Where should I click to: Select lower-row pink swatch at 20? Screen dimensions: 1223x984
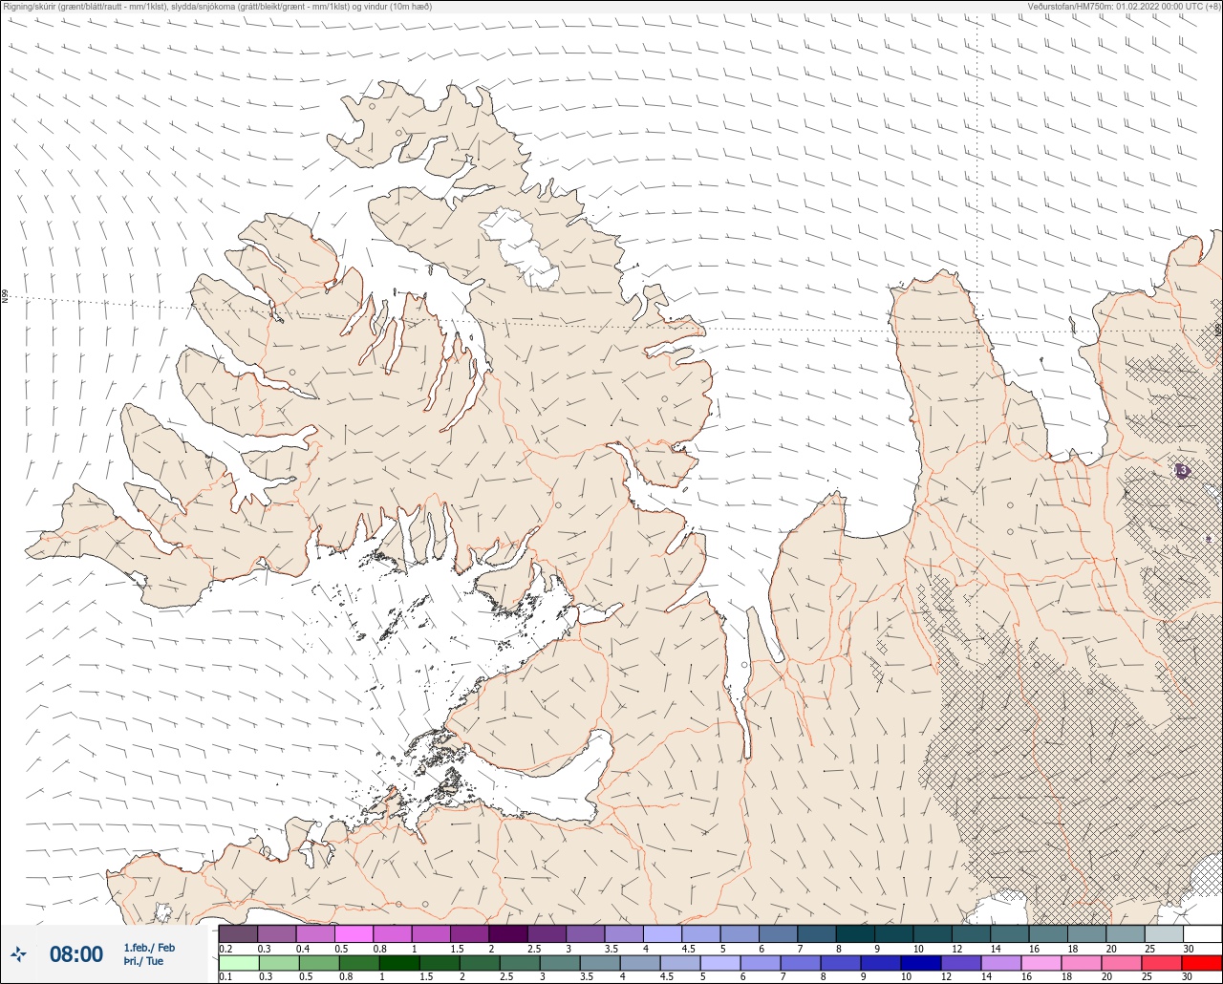1122,963
